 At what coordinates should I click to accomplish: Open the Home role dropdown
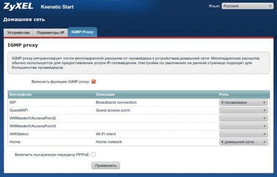coord(243,142)
